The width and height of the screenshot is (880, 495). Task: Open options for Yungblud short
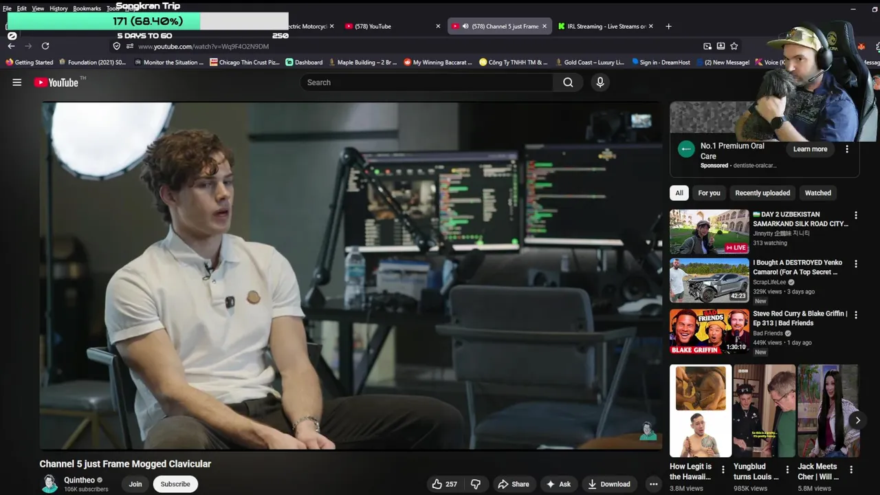787,470
